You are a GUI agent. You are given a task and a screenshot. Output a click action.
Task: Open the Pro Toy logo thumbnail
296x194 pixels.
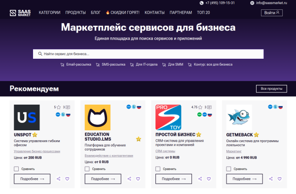tap(168, 117)
